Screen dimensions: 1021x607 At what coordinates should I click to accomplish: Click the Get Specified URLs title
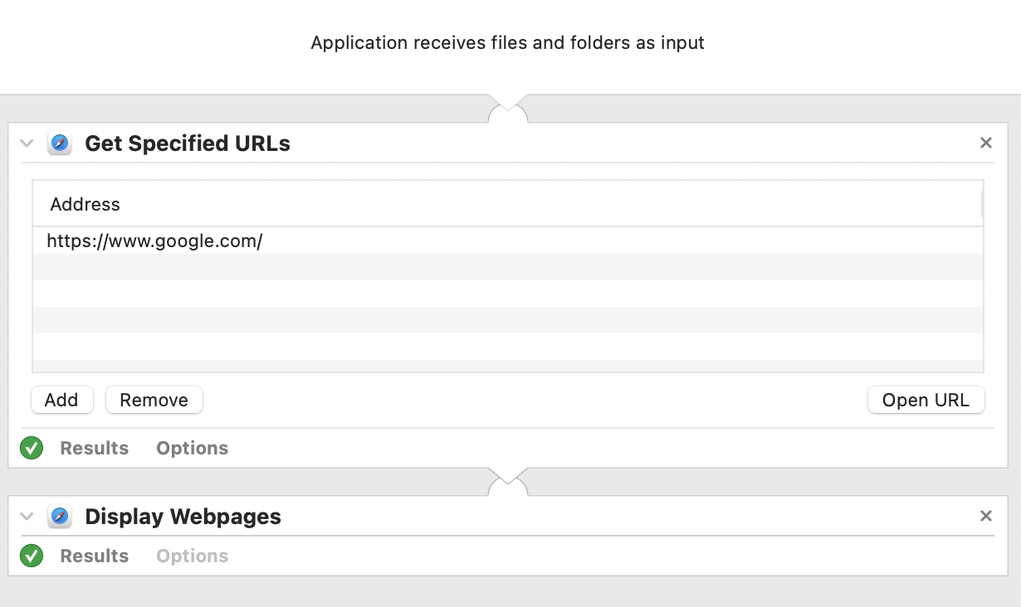tap(188, 143)
